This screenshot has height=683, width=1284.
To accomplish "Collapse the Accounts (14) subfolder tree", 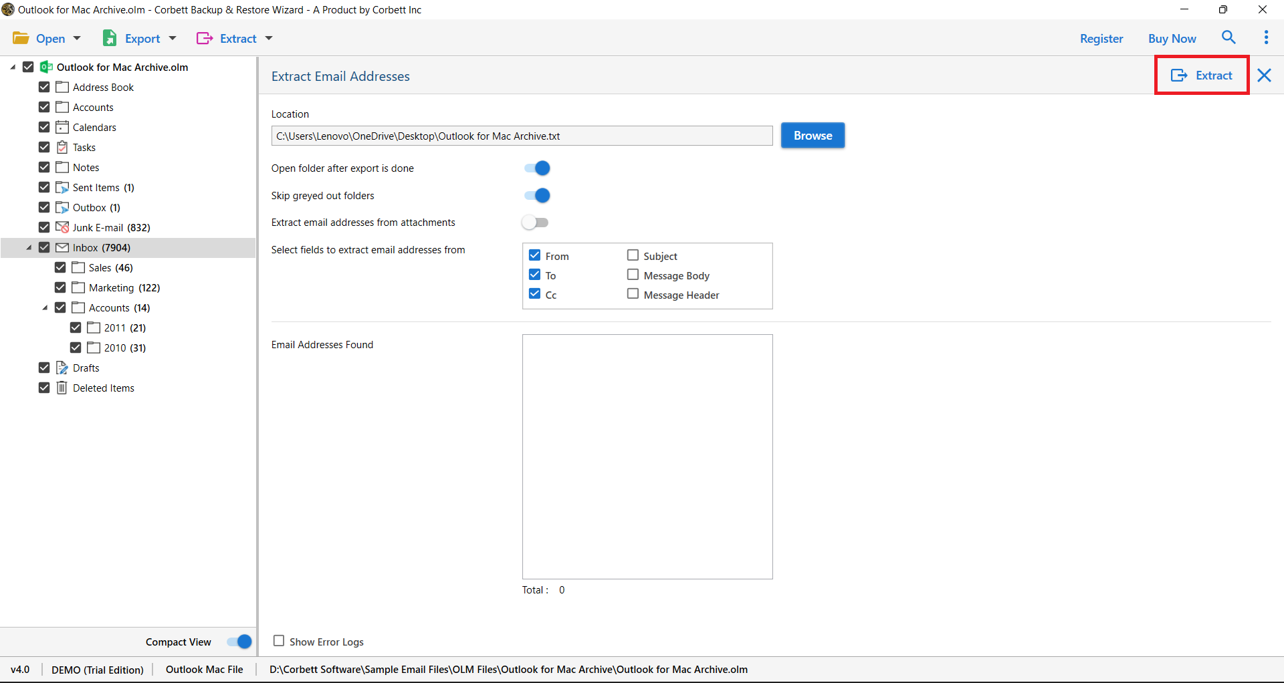I will tap(45, 307).
